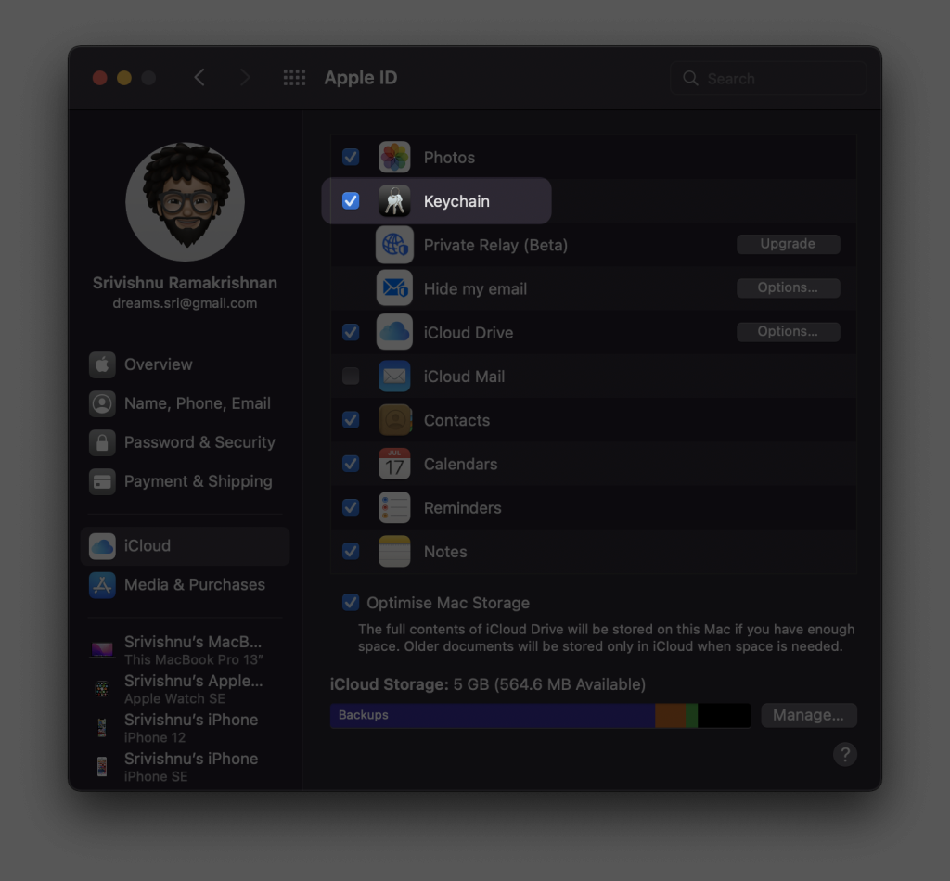This screenshot has width=950, height=881.
Task: Select iCloud in the sidebar
Action: (185, 546)
